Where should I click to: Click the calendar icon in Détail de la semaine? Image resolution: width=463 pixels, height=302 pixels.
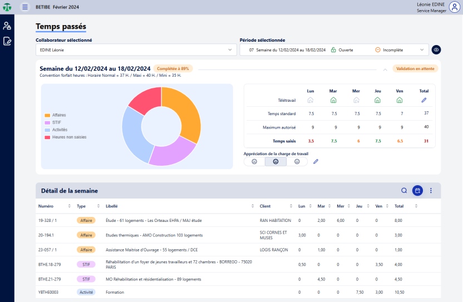(417, 191)
